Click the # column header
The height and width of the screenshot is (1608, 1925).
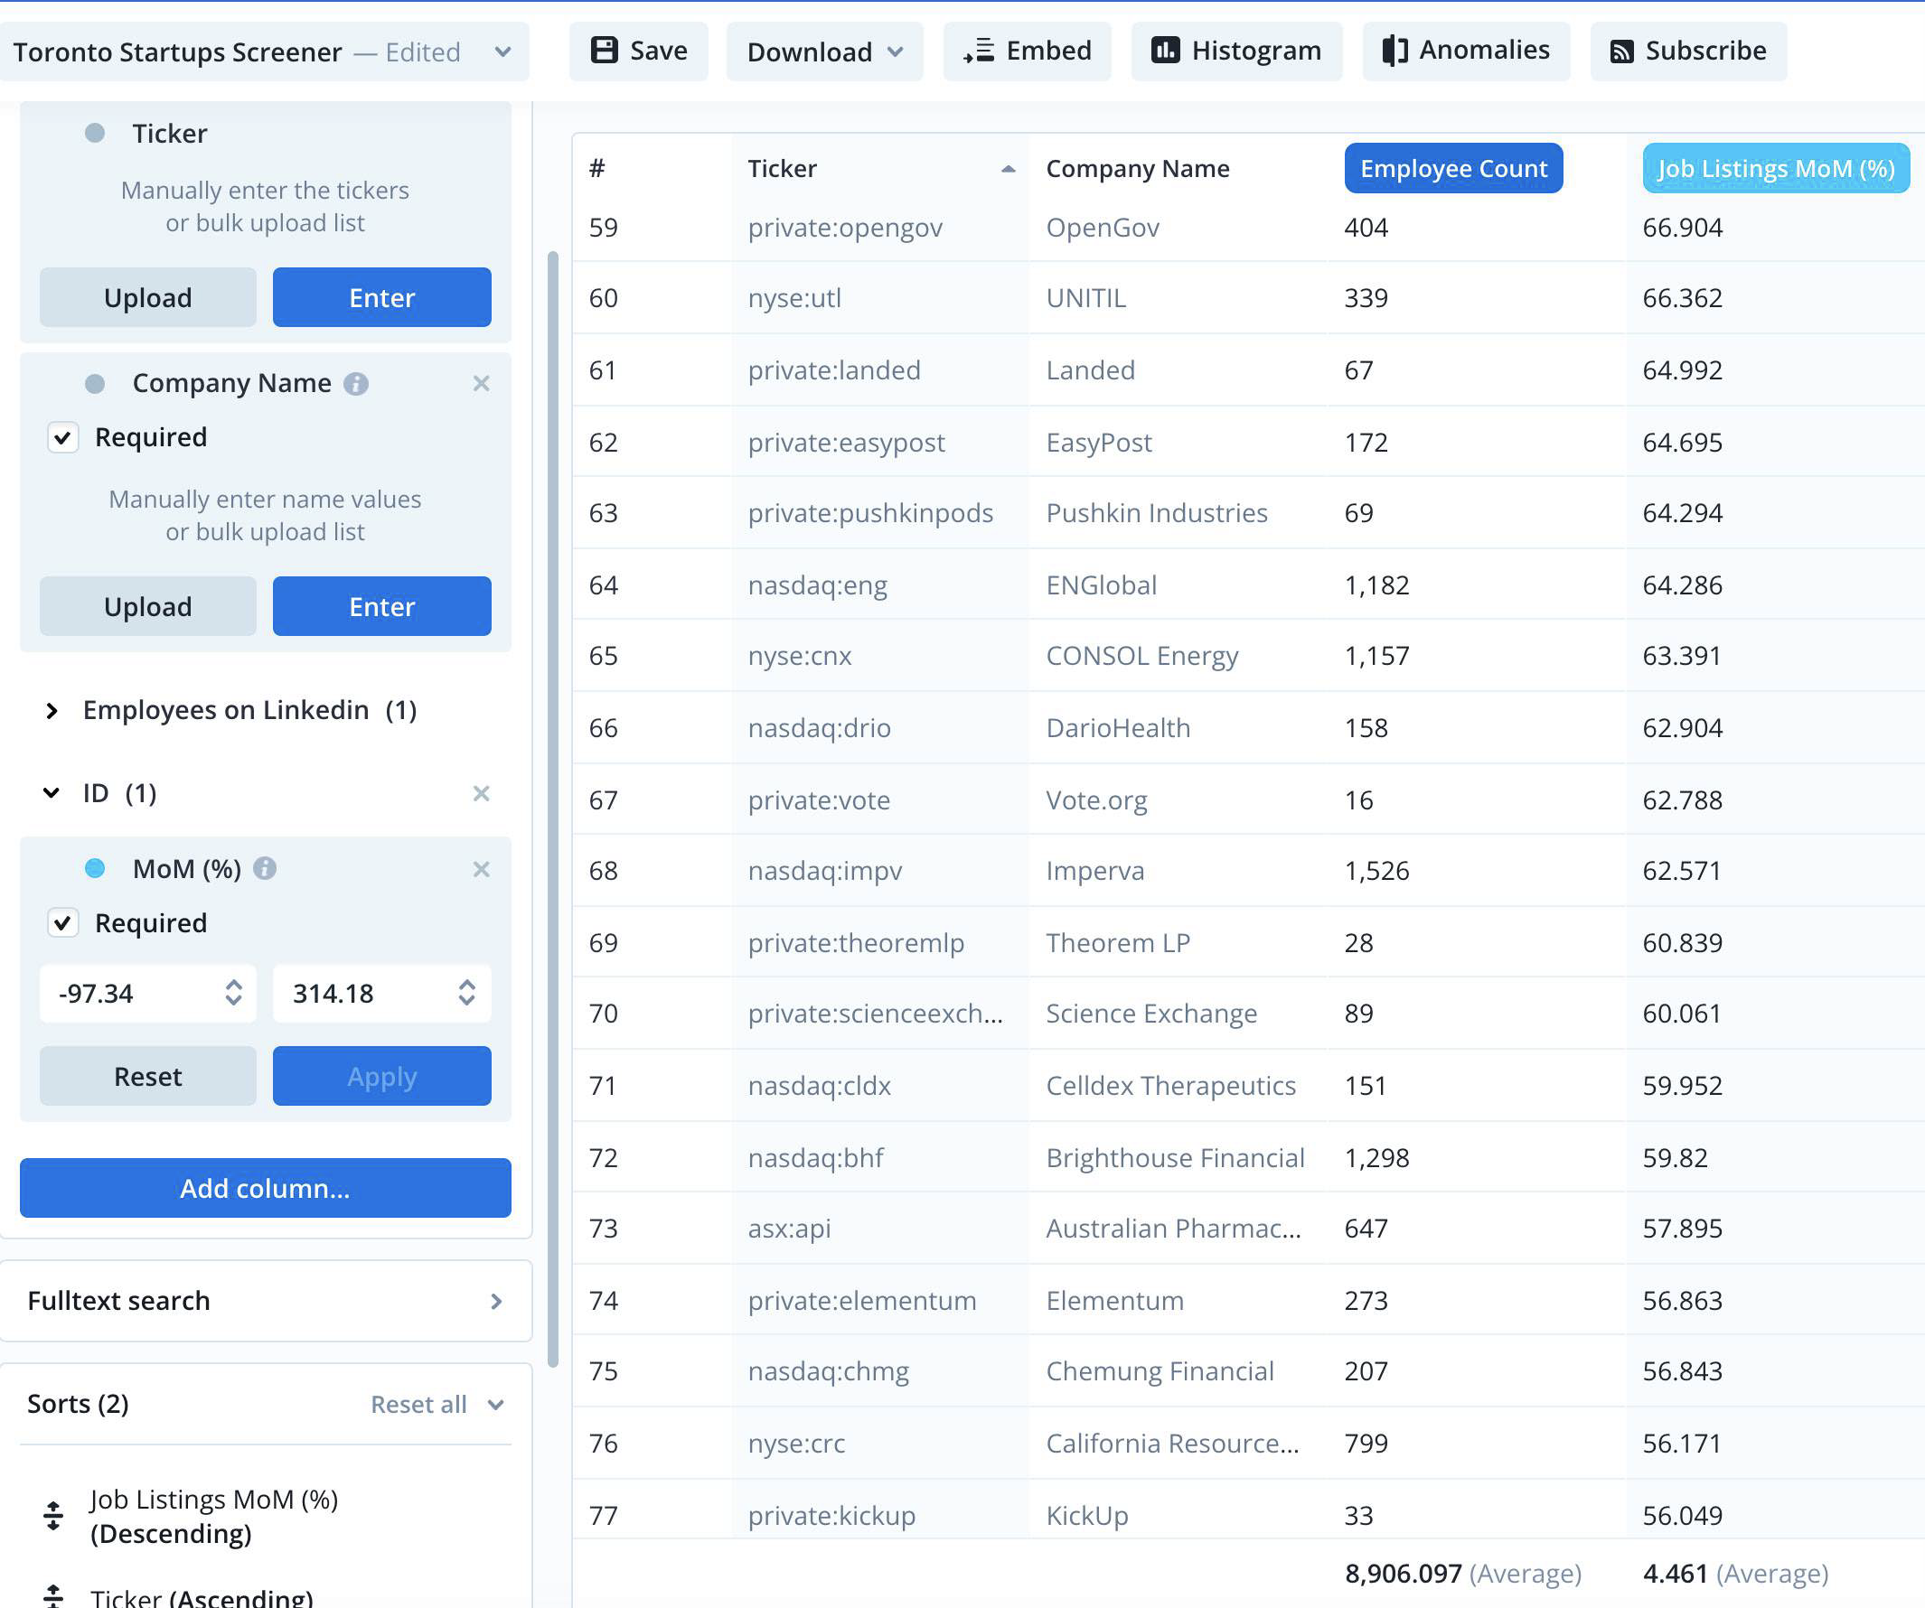pos(596,169)
